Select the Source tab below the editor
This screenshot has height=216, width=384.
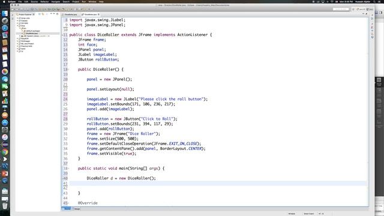67,209
